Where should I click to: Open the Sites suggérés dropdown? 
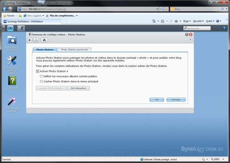34,15
